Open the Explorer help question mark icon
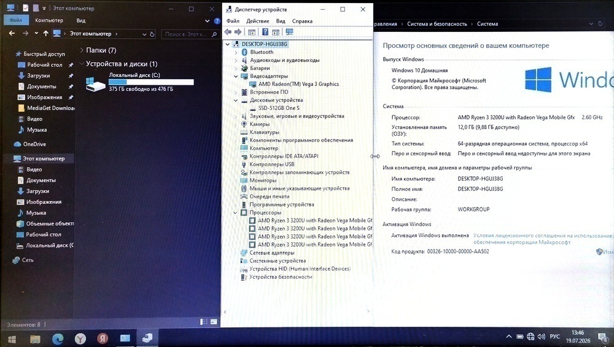The image size is (614, 347). pyautogui.click(x=217, y=21)
